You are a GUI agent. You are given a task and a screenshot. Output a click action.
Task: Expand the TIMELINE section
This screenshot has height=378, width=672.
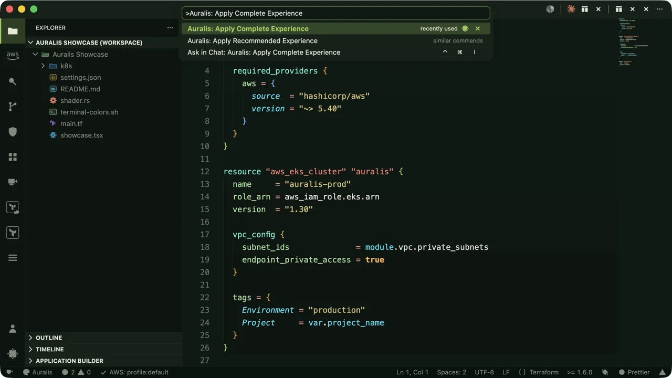point(104,349)
